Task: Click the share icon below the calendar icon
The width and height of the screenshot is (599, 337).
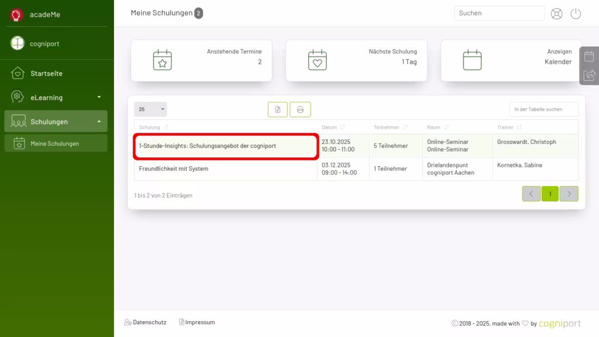Action: click(x=589, y=75)
